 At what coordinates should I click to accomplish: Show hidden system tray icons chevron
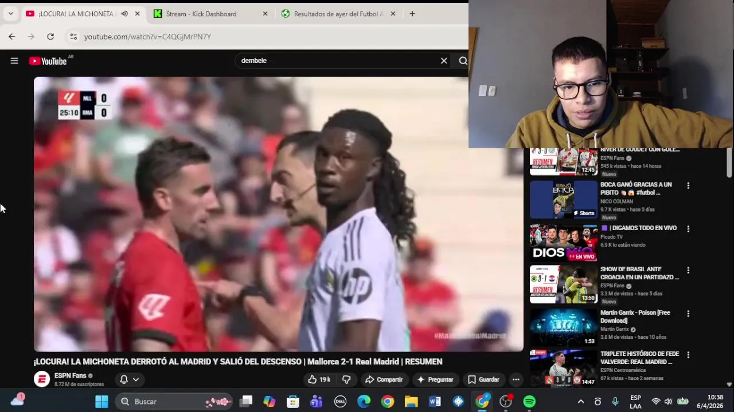[x=580, y=402]
